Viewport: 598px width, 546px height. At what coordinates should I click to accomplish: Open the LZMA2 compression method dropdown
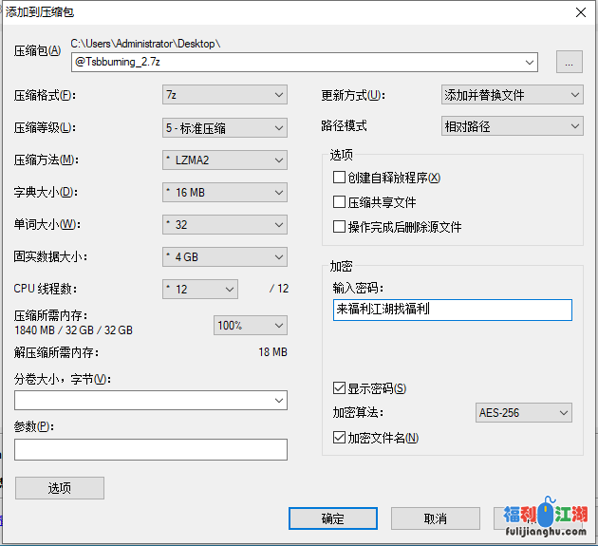click(224, 160)
